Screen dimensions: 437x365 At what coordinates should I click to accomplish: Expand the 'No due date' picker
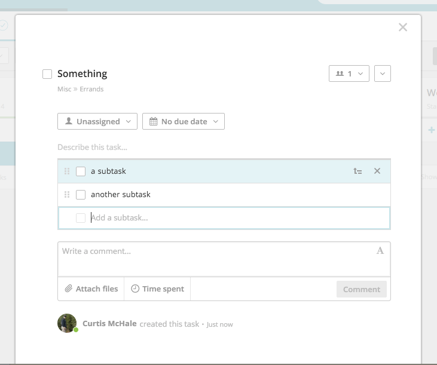(183, 121)
